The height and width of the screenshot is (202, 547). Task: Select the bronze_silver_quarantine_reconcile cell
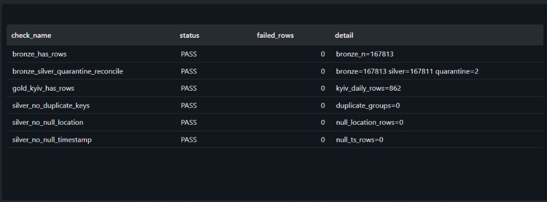click(68, 71)
